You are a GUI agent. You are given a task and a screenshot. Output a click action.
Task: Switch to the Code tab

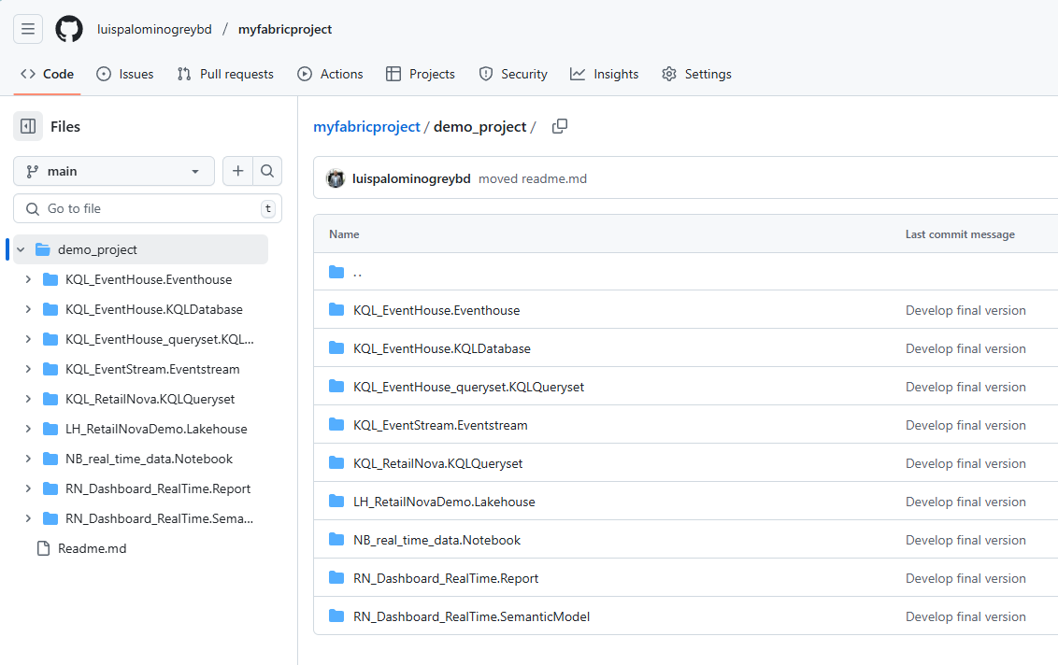(48, 74)
